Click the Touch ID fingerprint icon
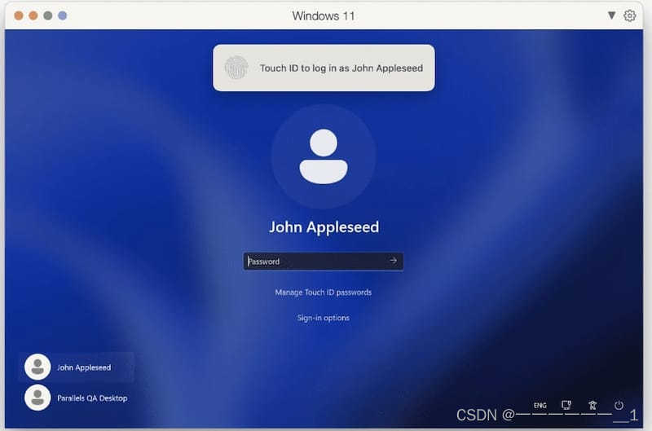This screenshot has width=652, height=431. point(236,68)
